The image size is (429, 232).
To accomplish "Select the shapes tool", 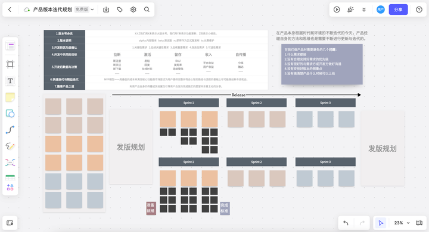I will (x=10, y=114).
